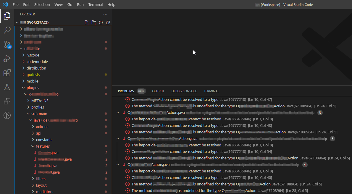Expand the actions folder
This screenshot has width=352, height=194.
63,127
